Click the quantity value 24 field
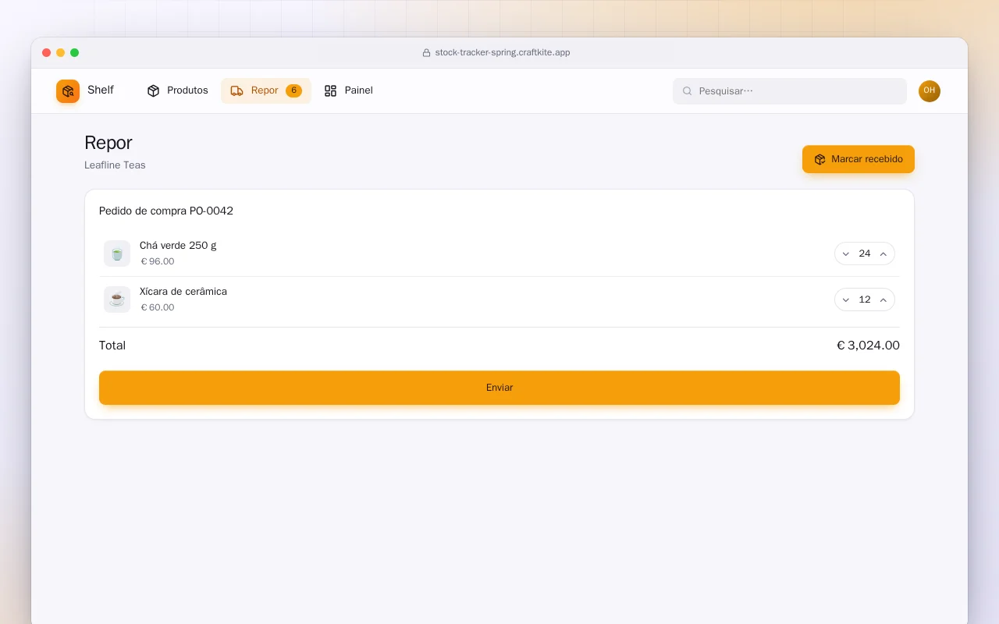Viewport: 999px width, 624px height. 865,253
